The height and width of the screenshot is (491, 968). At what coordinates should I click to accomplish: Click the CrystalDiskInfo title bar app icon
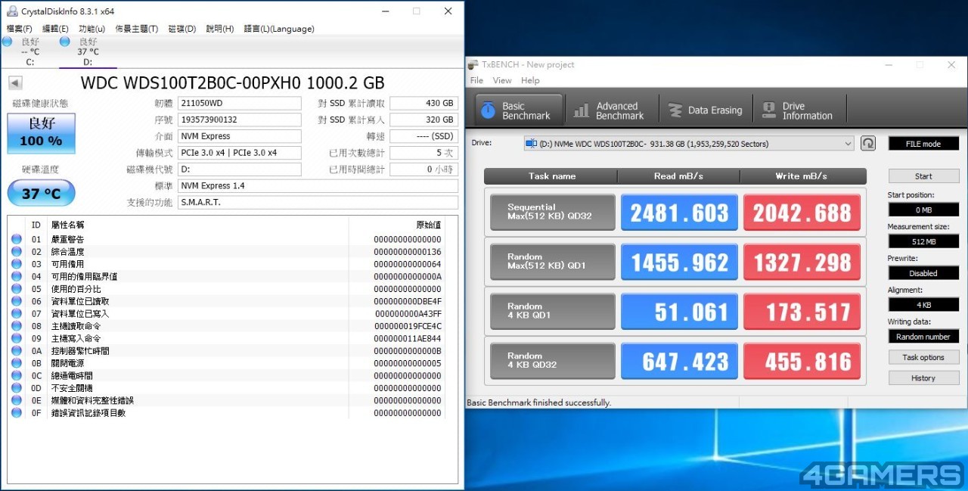click(12, 11)
